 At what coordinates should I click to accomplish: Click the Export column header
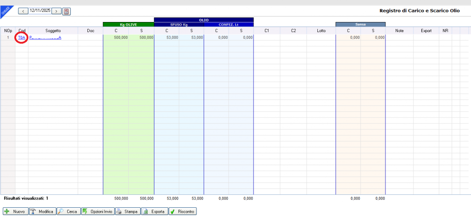click(426, 31)
